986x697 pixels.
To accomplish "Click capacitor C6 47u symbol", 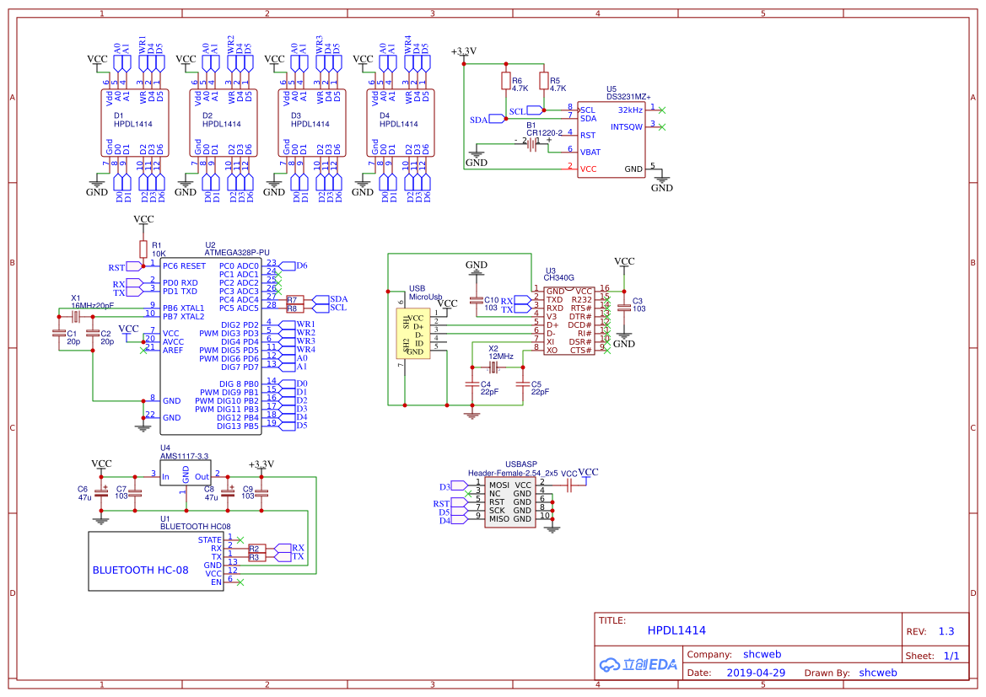I will click(101, 493).
